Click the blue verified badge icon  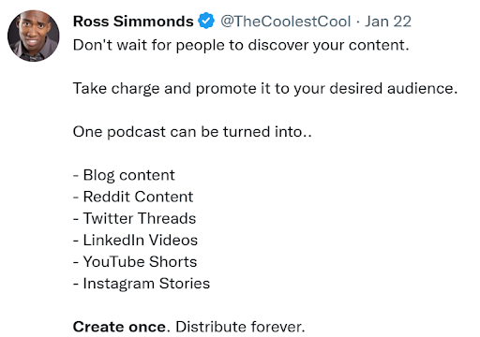pos(206,21)
